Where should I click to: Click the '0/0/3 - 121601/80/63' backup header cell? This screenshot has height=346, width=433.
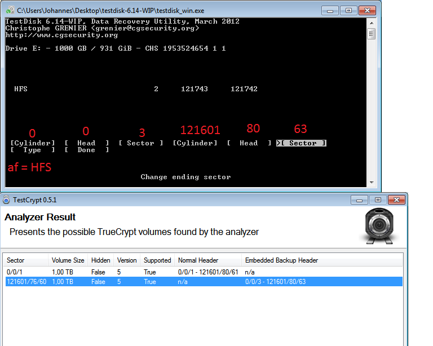[275, 282]
